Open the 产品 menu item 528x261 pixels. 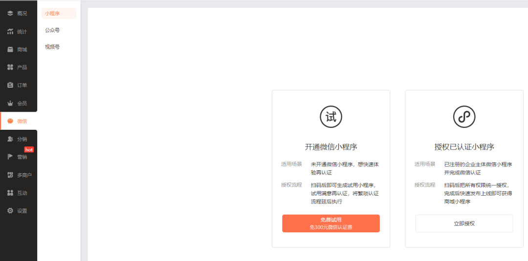tap(19, 67)
